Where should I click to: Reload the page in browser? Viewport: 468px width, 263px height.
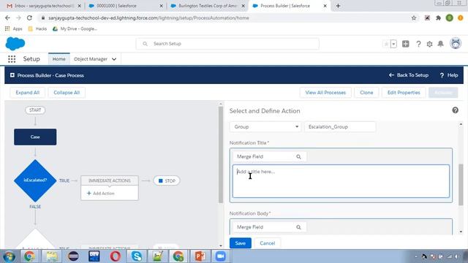point(29,18)
